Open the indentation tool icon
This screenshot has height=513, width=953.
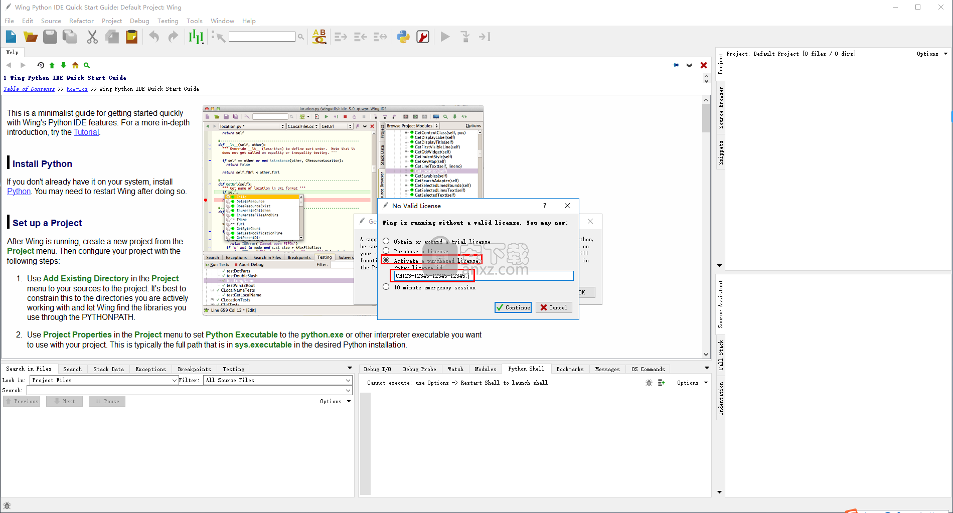click(196, 37)
